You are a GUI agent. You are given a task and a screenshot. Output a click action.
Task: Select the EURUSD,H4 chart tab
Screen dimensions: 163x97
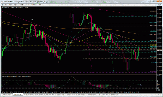(18, 94)
